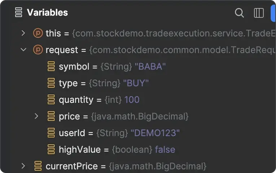Screen dimensions: 276x173
Task: Click the field icon next to symbol
Action: pos(51,67)
